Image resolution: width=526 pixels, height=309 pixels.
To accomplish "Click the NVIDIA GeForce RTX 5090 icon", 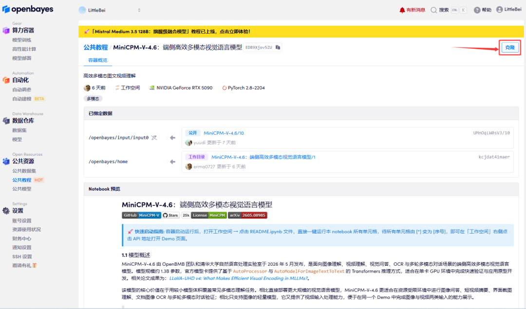I will click(152, 88).
